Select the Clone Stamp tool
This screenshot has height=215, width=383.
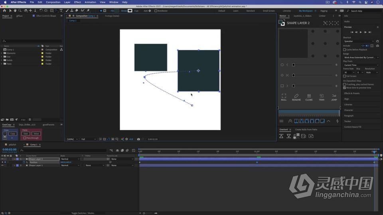pyautogui.click(x=72, y=11)
